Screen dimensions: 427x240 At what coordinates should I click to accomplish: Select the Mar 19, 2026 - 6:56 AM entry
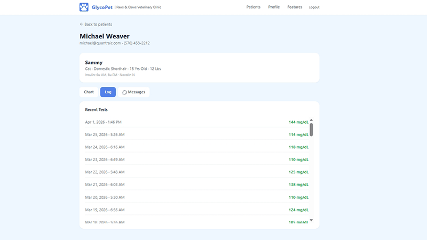[x=196, y=210]
